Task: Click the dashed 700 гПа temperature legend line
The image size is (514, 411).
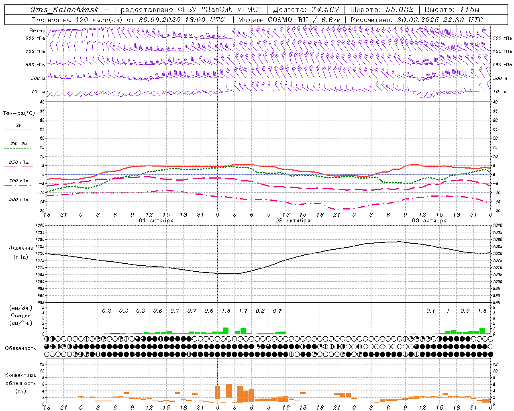Action: [x=18, y=186]
